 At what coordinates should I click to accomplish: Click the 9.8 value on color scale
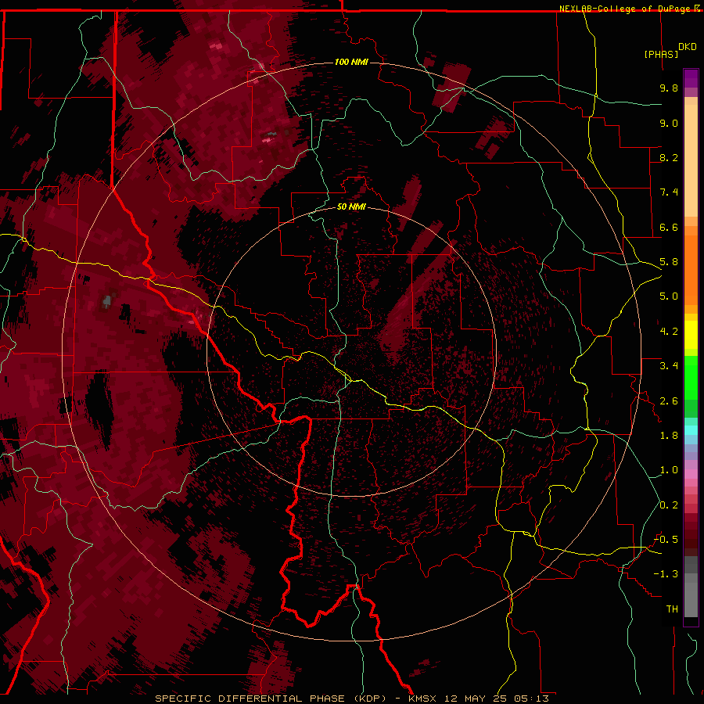[x=669, y=88]
